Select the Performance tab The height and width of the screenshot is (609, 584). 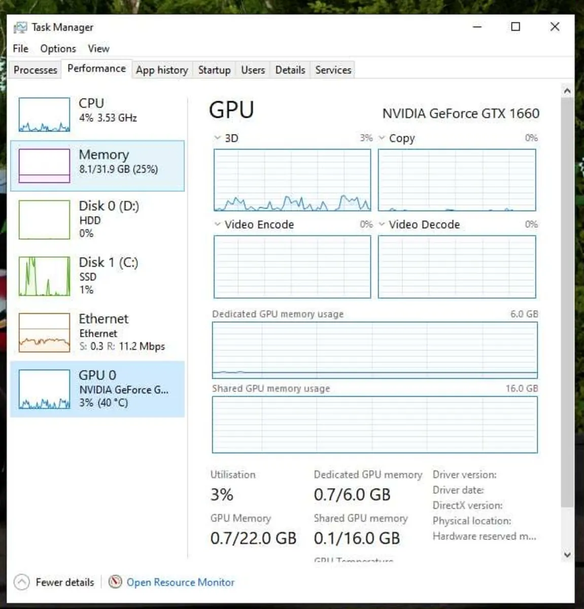(96, 69)
